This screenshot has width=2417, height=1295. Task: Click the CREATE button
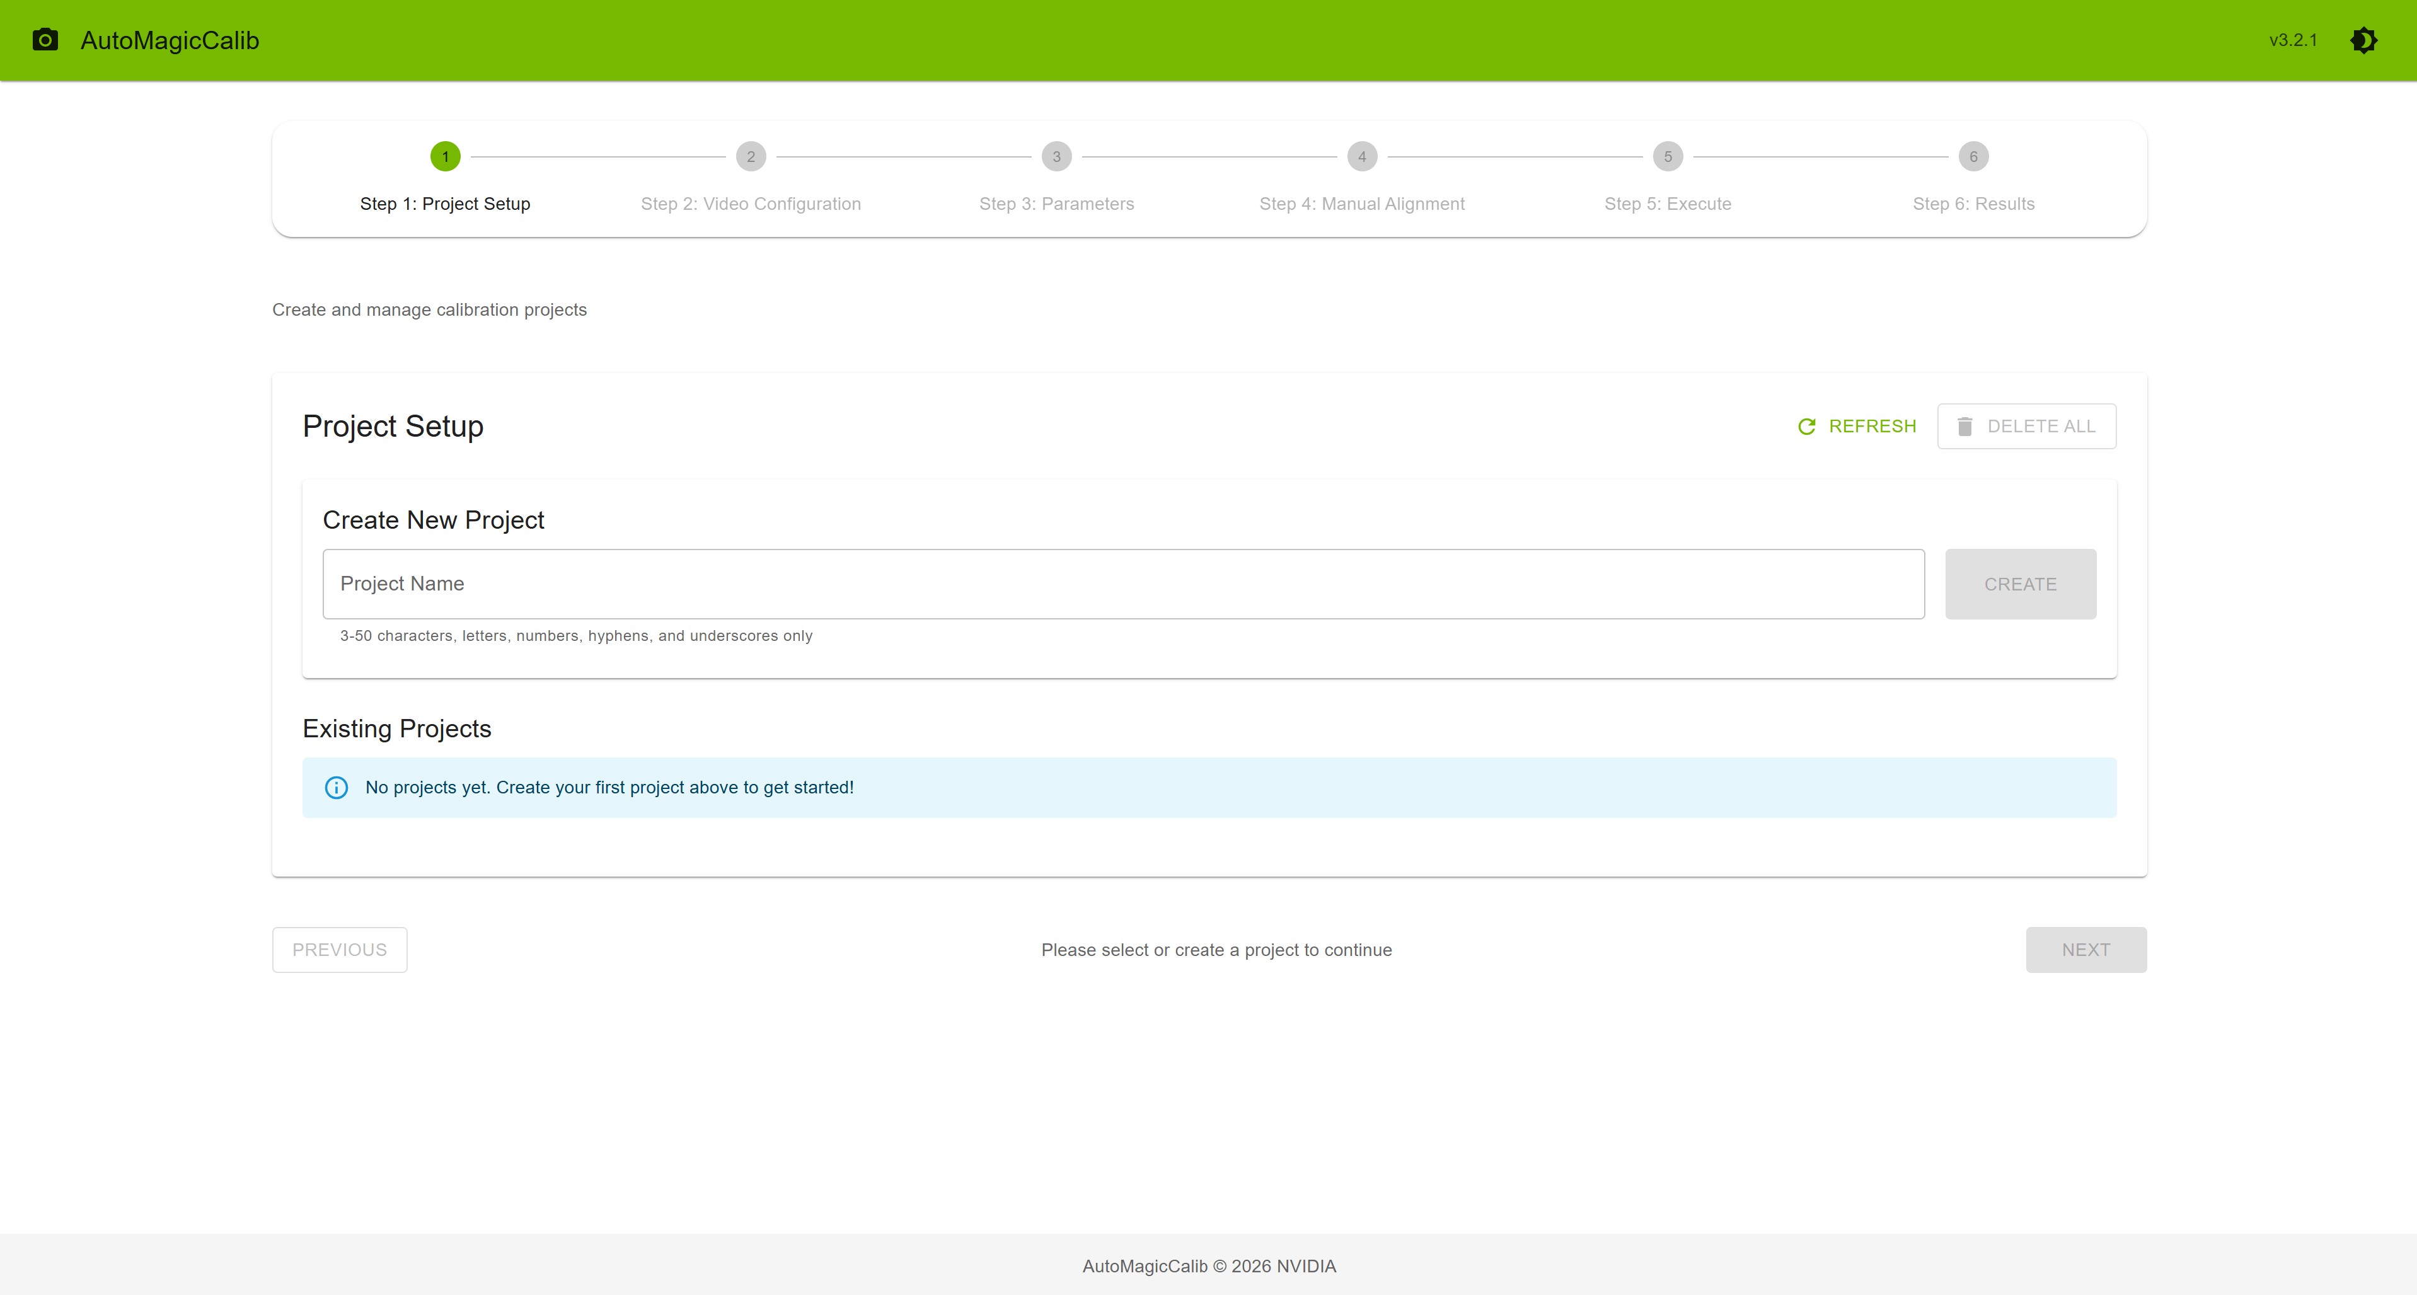tap(2021, 585)
